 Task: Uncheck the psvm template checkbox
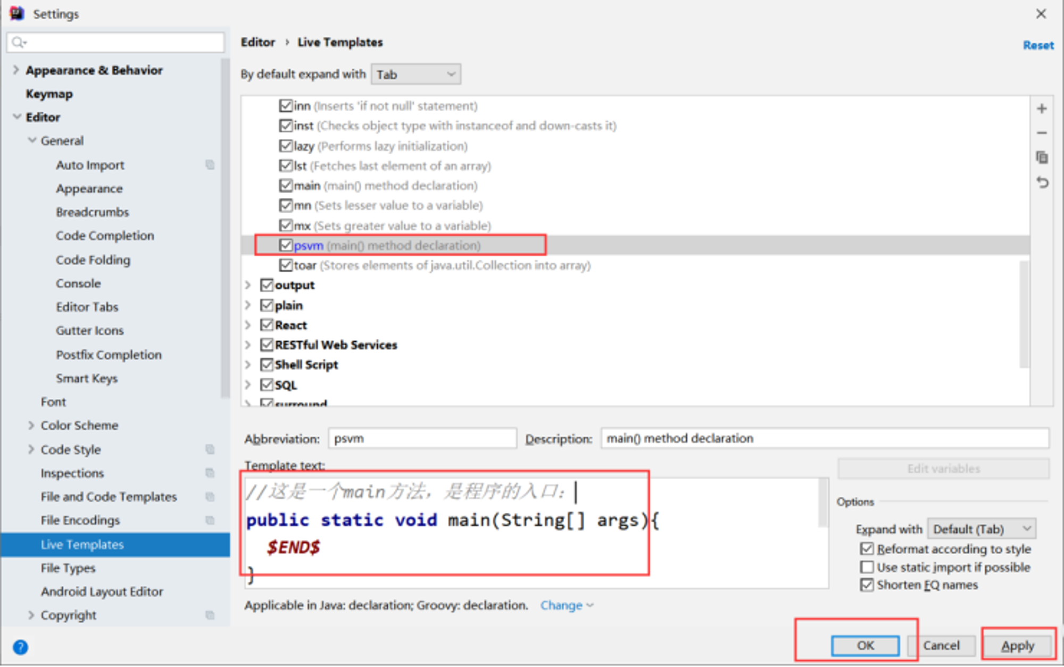286,245
